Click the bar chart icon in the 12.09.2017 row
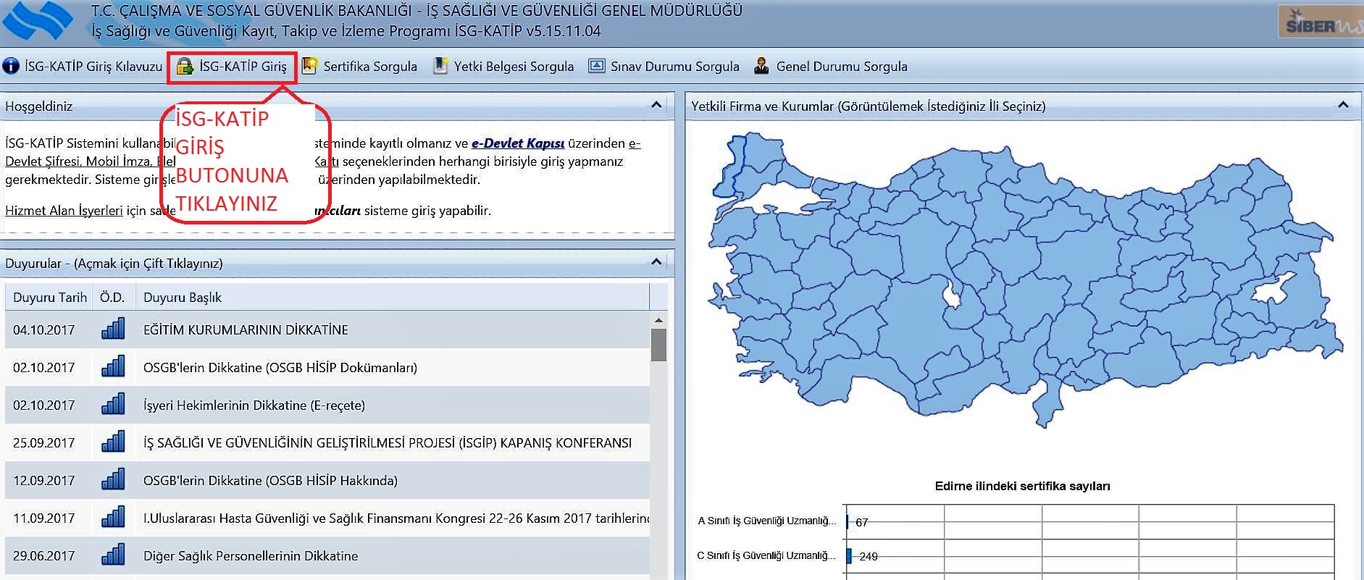This screenshot has width=1364, height=580. pyautogui.click(x=113, y=479)
